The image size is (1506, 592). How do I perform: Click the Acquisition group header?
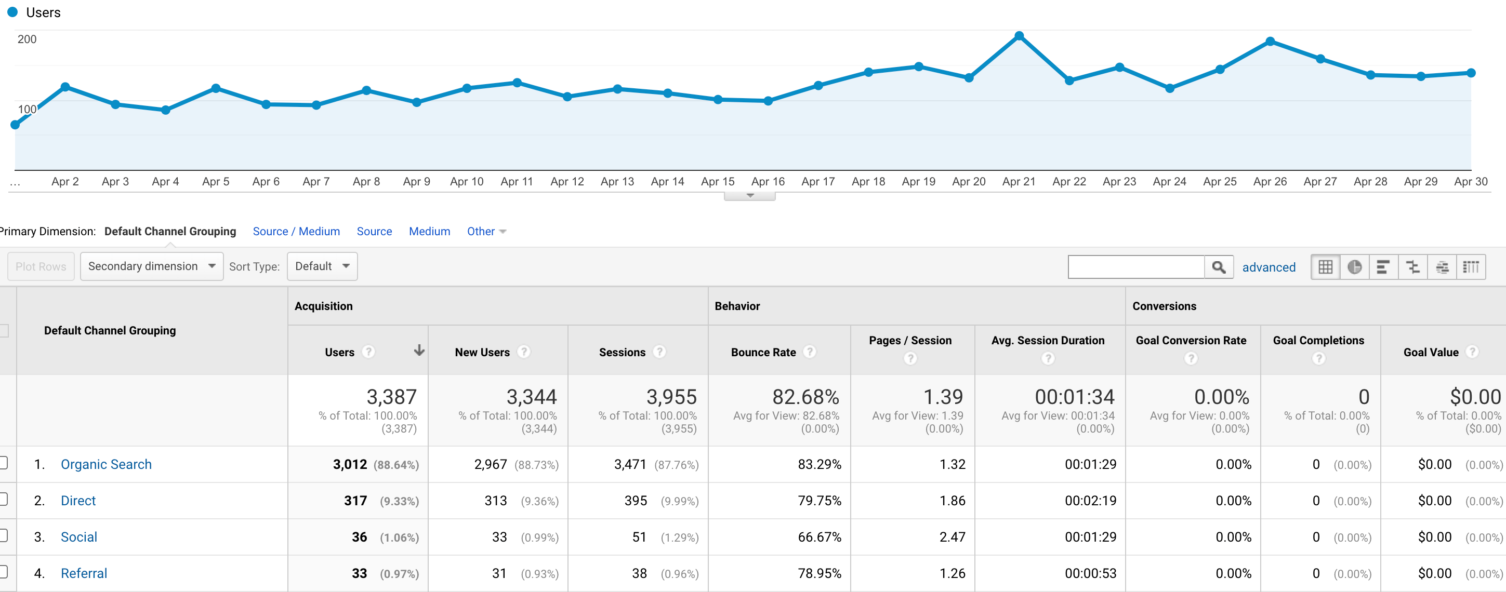323,306
